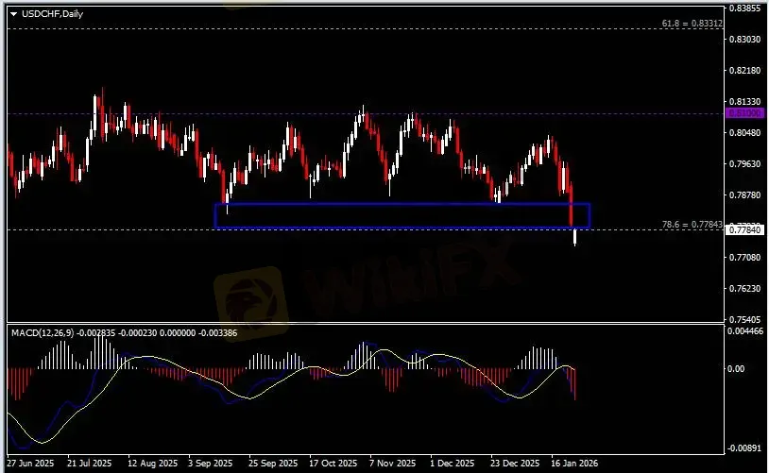Select the 78.6 = 0.77843 Fibonacci label
Viewport: 769px width, 473px height.
(x=694, y=225)
